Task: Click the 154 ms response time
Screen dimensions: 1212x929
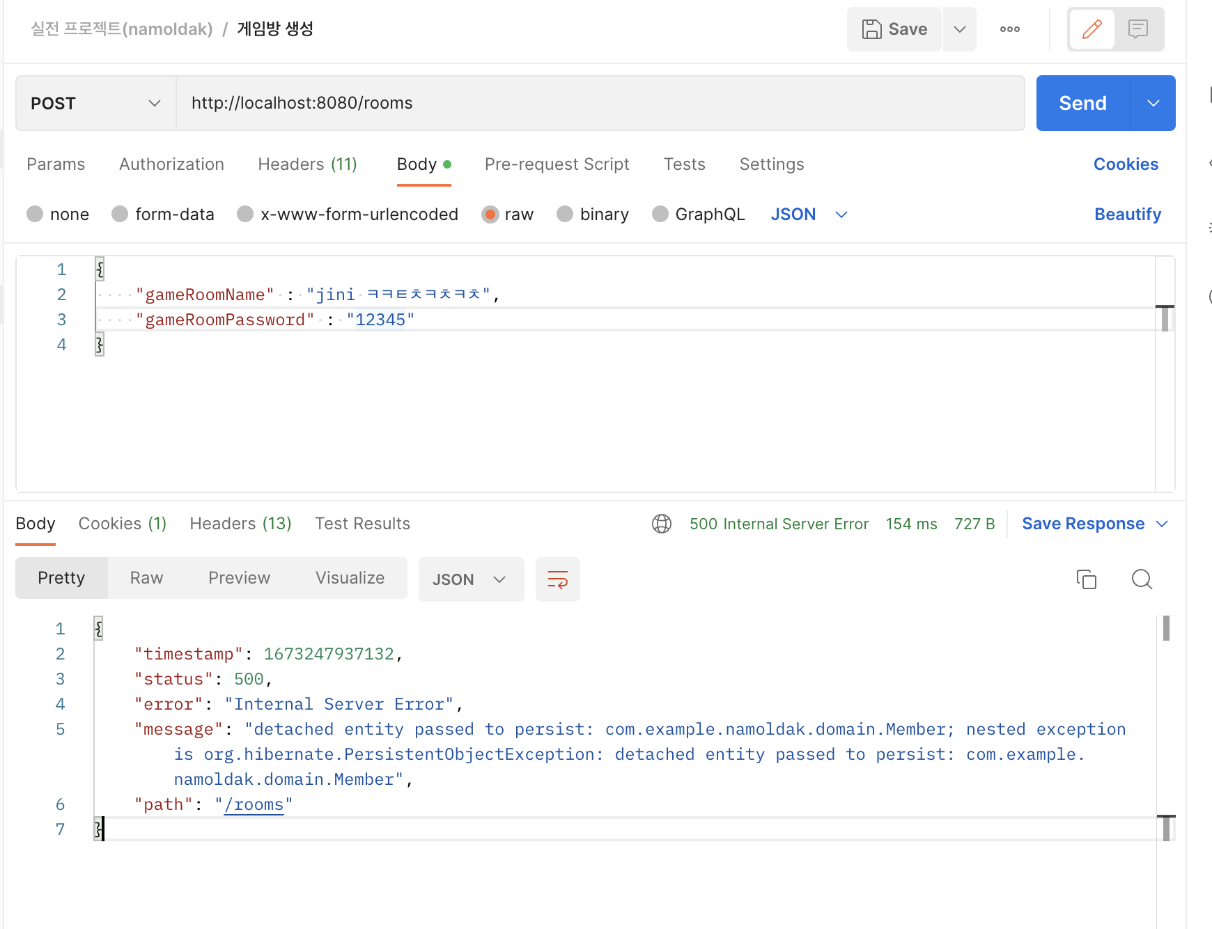Action: (x=911, y=524)
